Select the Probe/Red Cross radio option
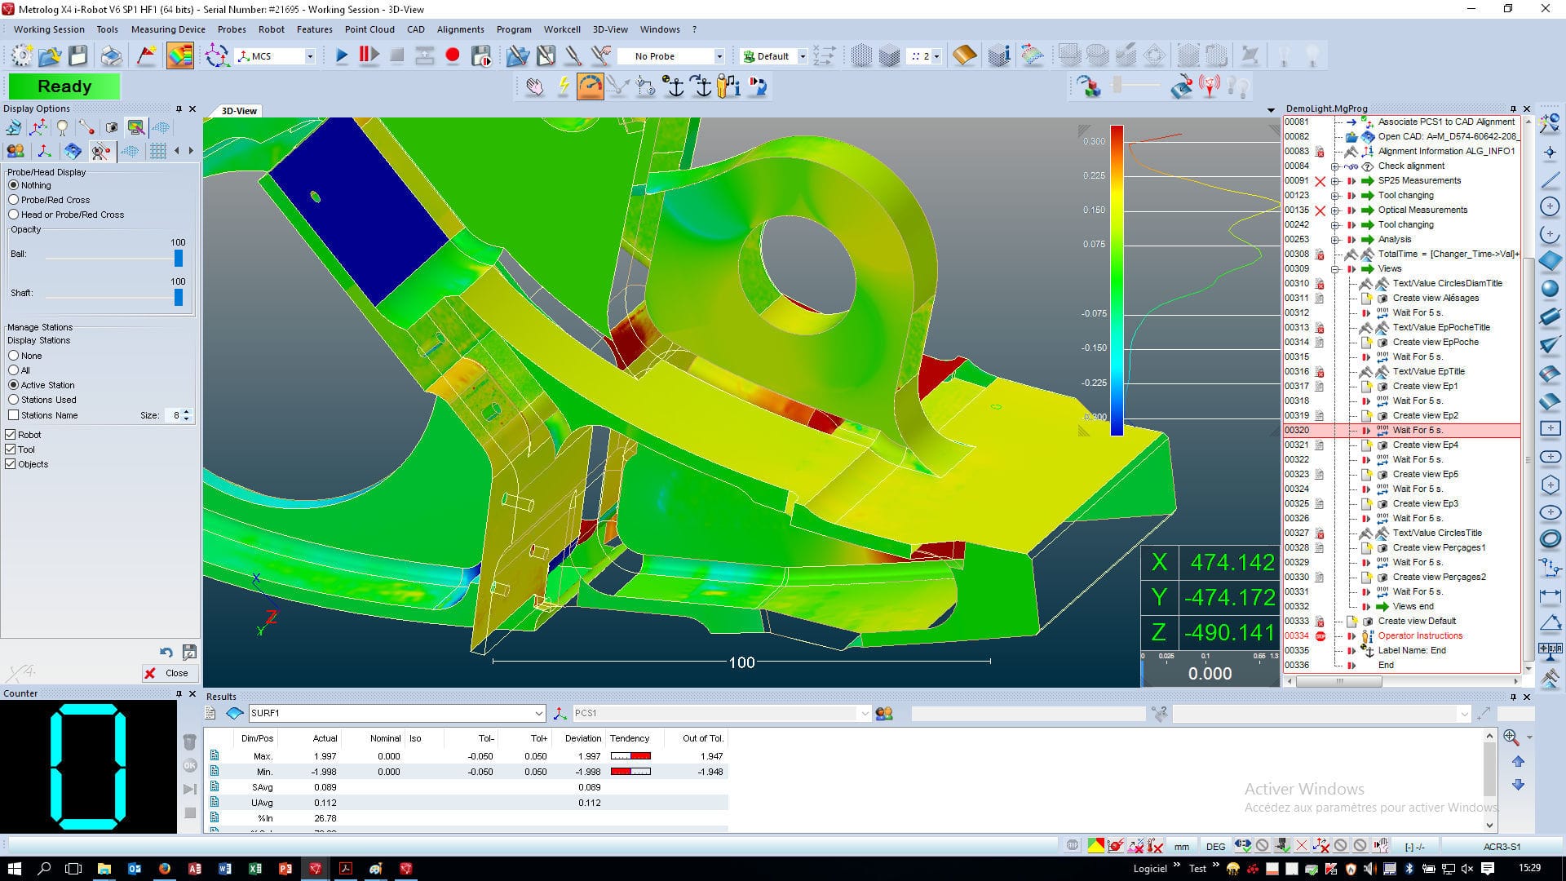The image size is (1566, 881). [14, 200]
